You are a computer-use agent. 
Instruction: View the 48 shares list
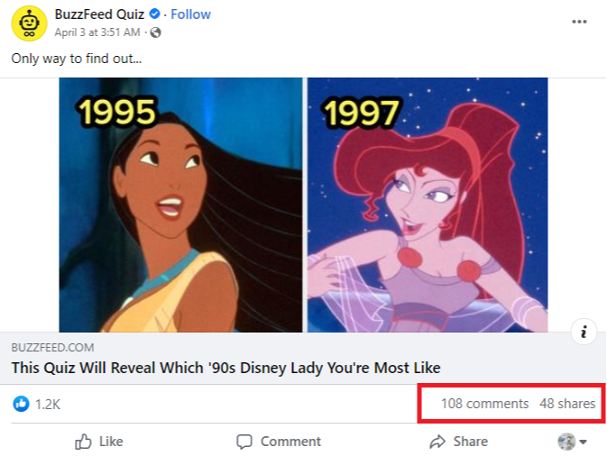pyautogui.click(x=567, y=404)
